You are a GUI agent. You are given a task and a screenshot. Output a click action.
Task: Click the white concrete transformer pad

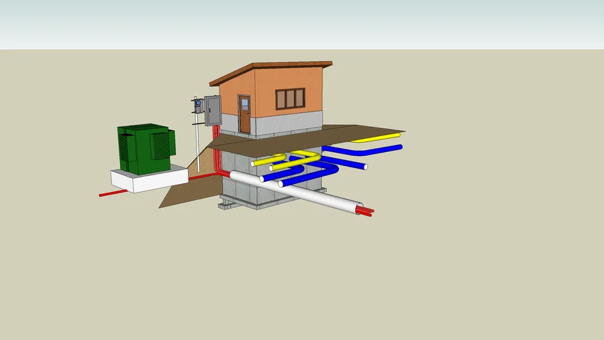tap(149, 179)
